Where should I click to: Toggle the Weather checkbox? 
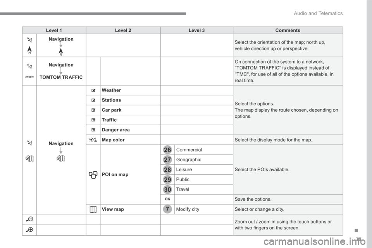coord(93,90)
